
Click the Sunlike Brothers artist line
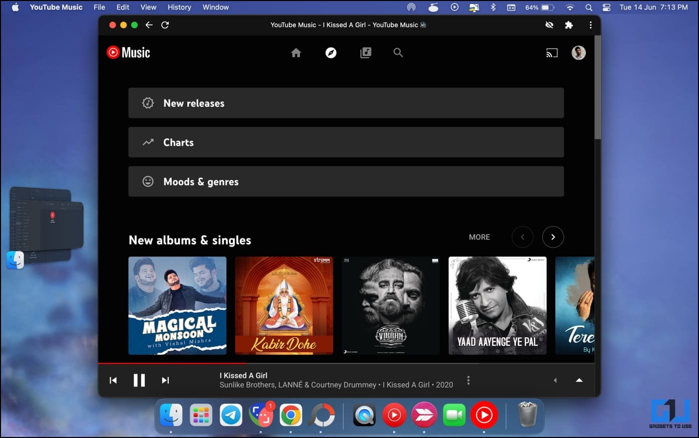pos(336,385)
